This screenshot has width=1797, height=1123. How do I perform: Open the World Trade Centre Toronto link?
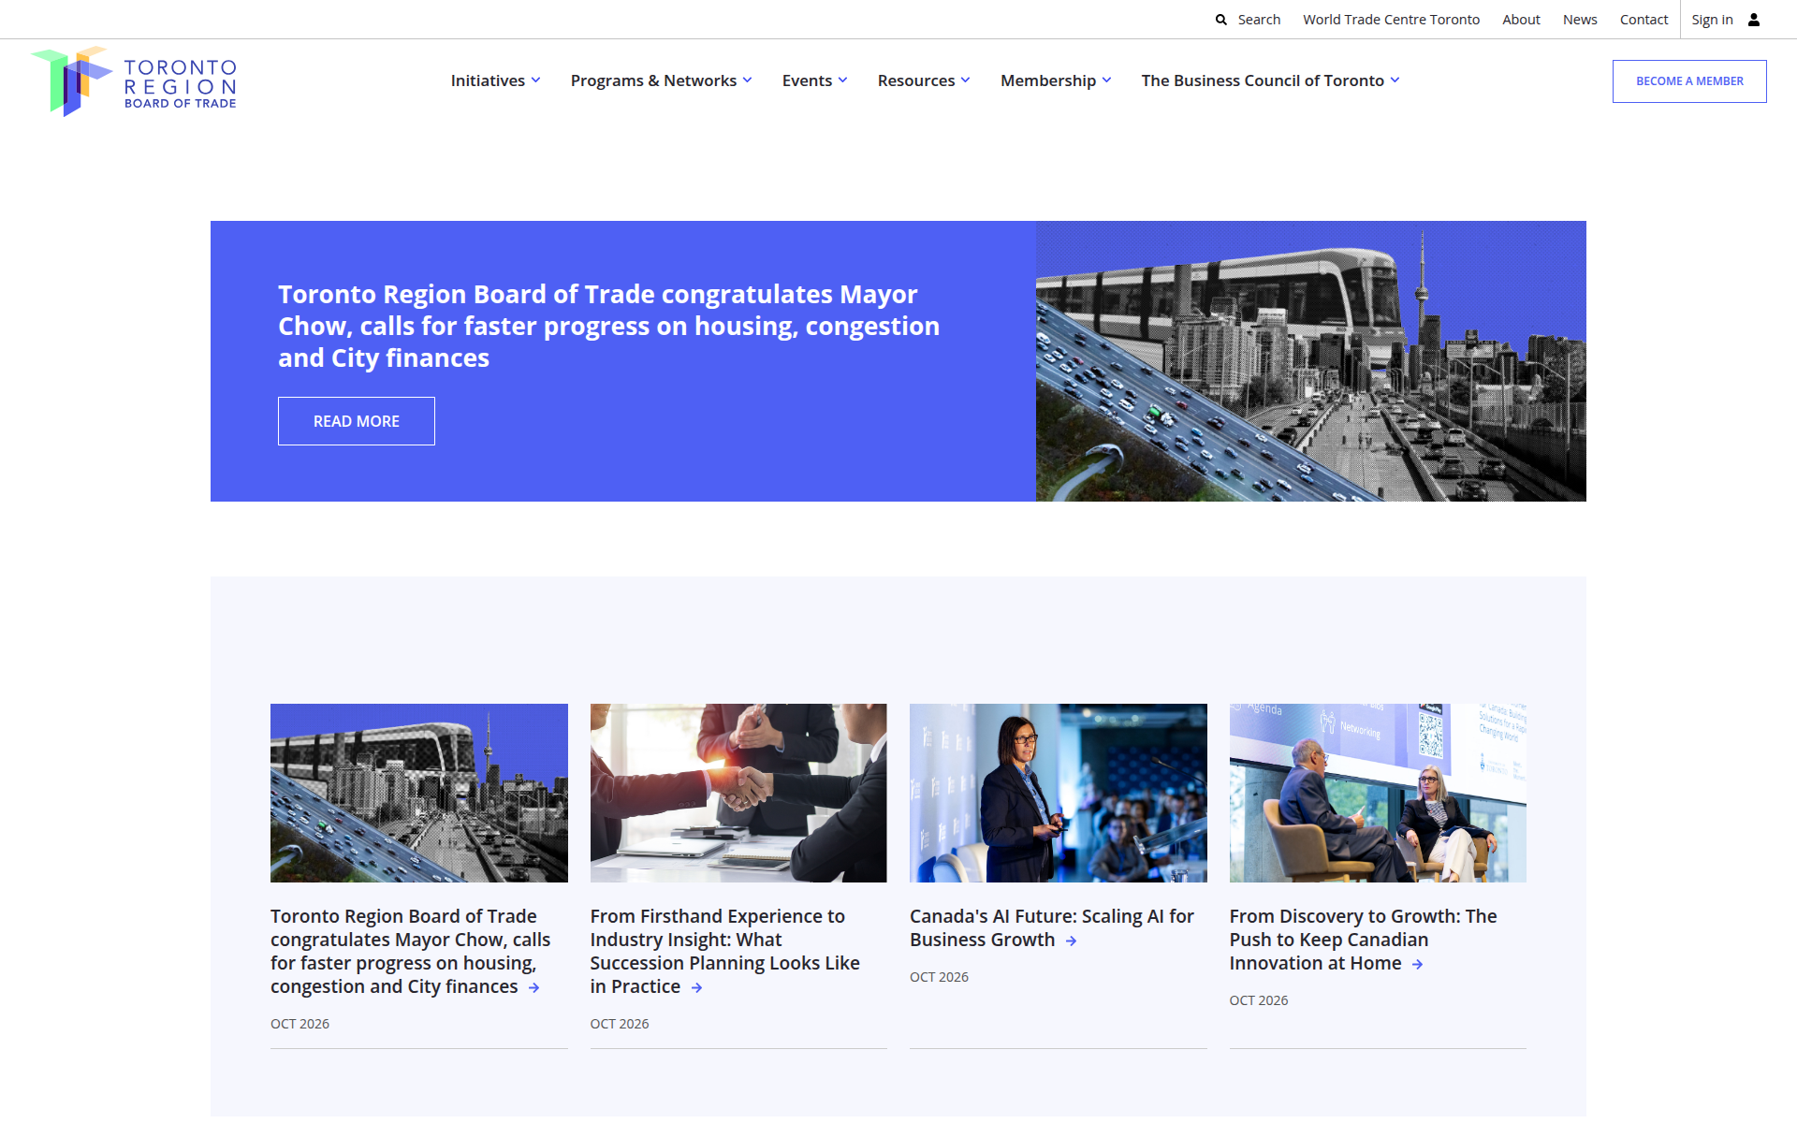tap(1391, 20)
